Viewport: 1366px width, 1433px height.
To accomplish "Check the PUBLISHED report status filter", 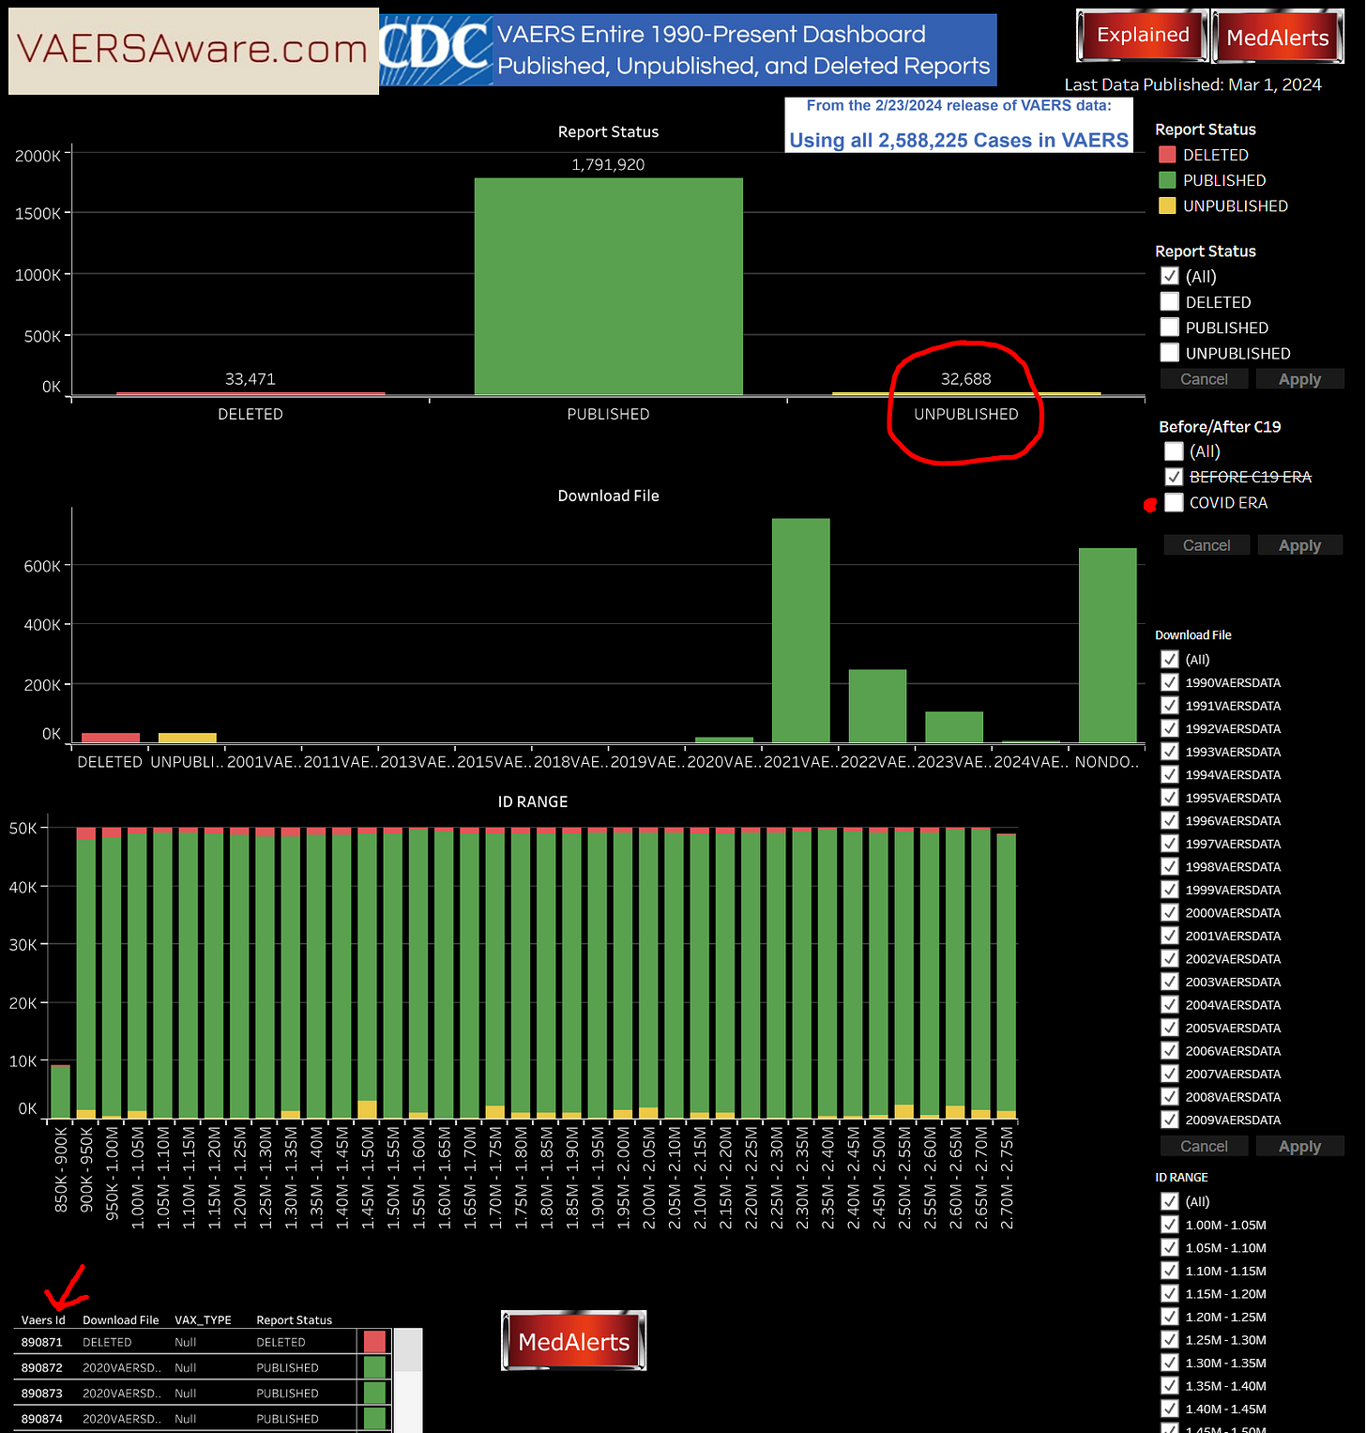I will click(x=1169, y=327).
